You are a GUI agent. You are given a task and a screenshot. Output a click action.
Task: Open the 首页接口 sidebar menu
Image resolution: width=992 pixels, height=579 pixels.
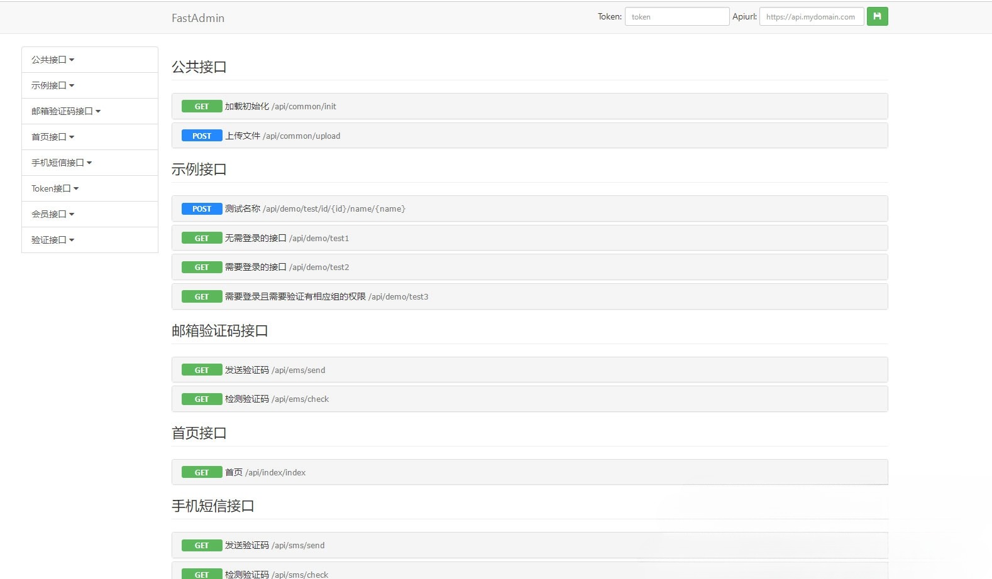[53, 137]
